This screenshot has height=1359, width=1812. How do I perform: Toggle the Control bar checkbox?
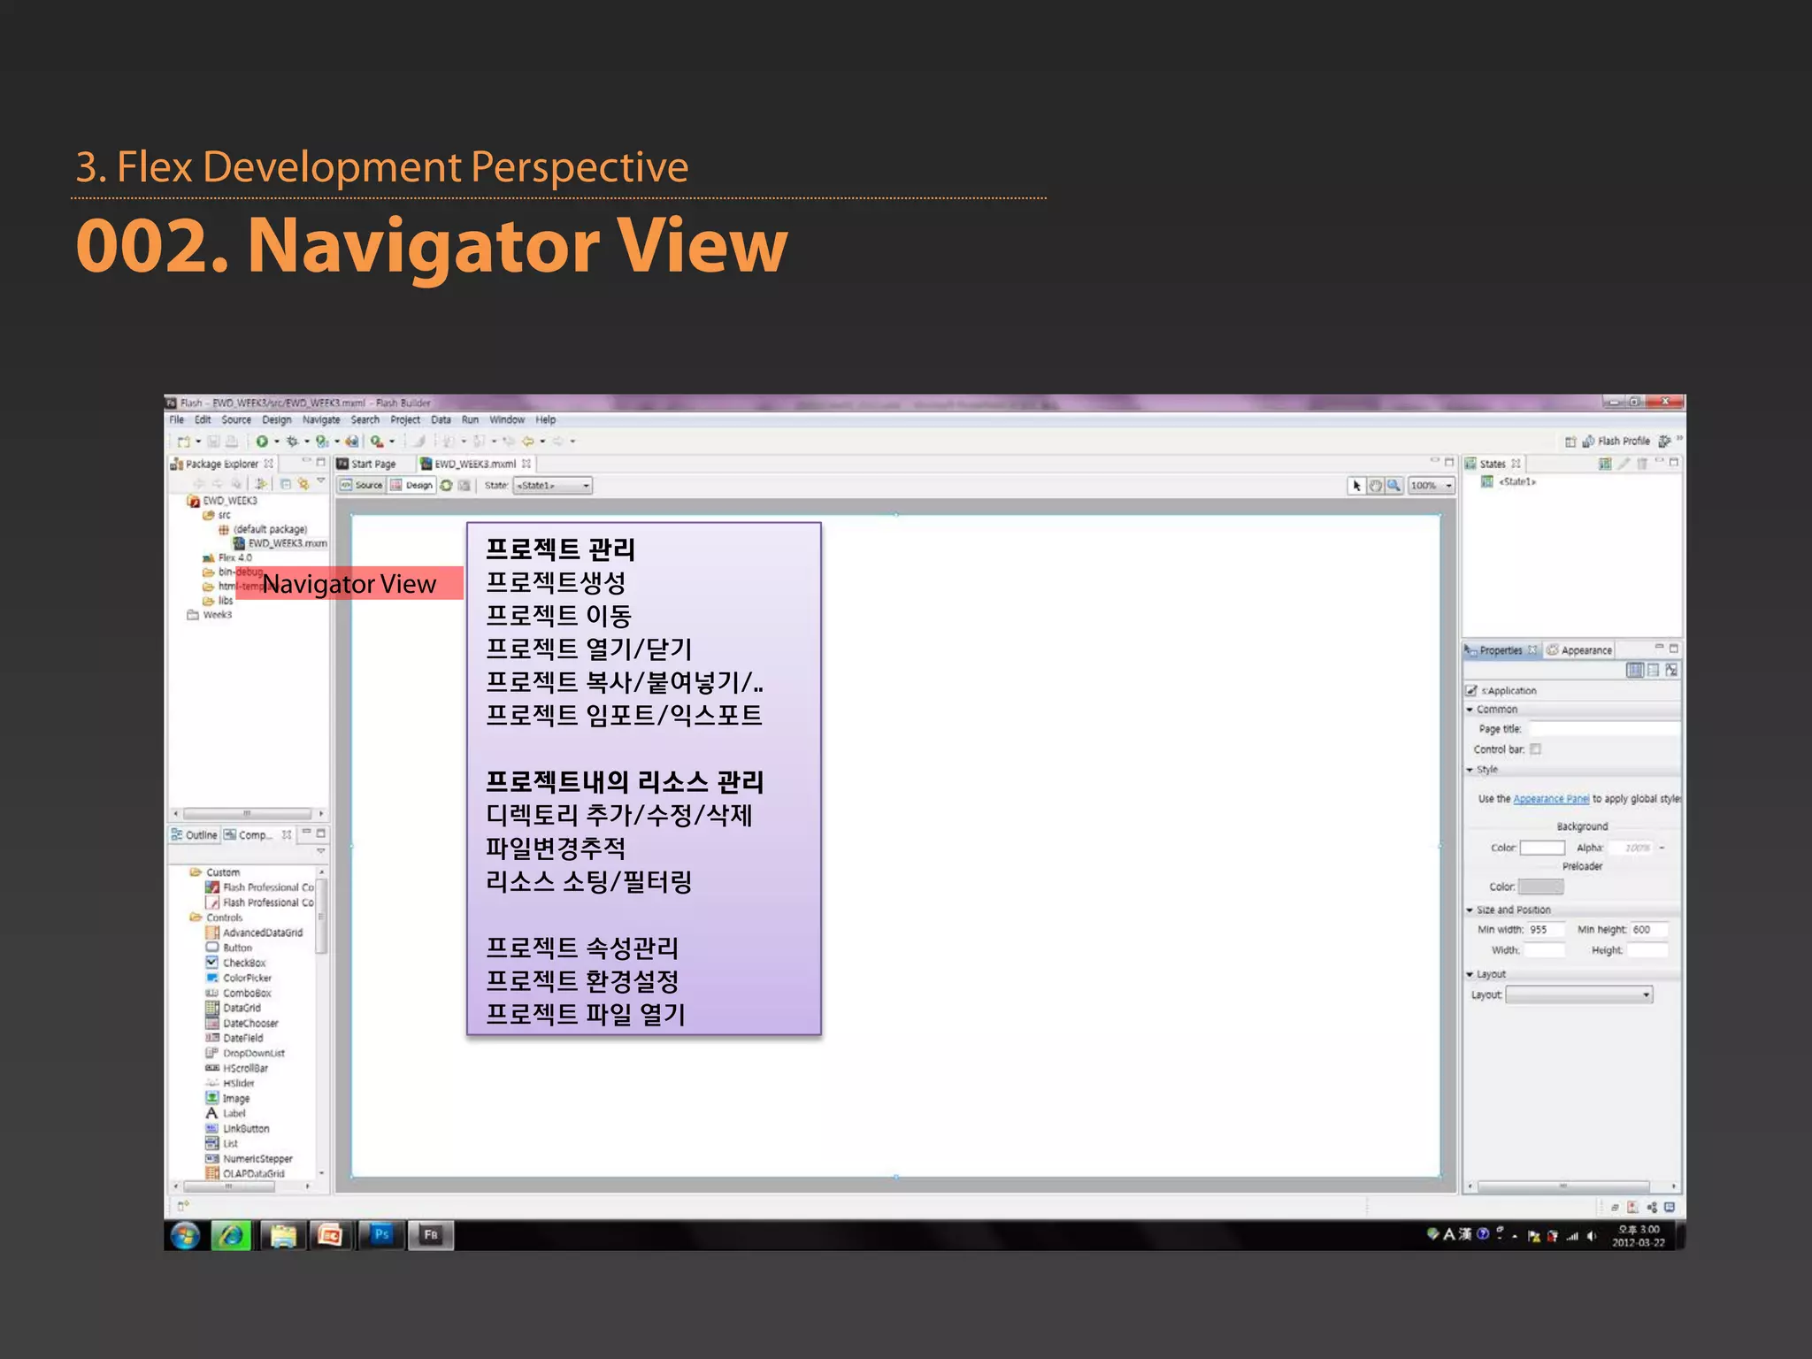1536,749
